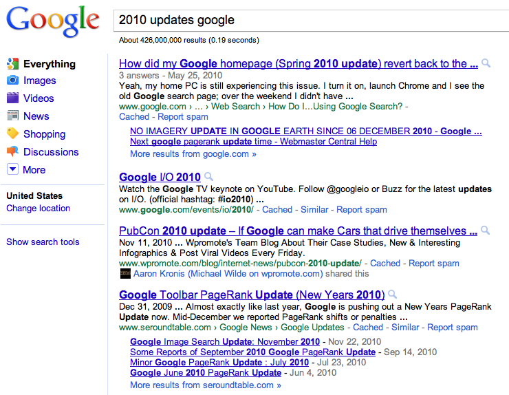
Task: Click magnifier preview icon beside Google I/O 2010
Action: 209,176
